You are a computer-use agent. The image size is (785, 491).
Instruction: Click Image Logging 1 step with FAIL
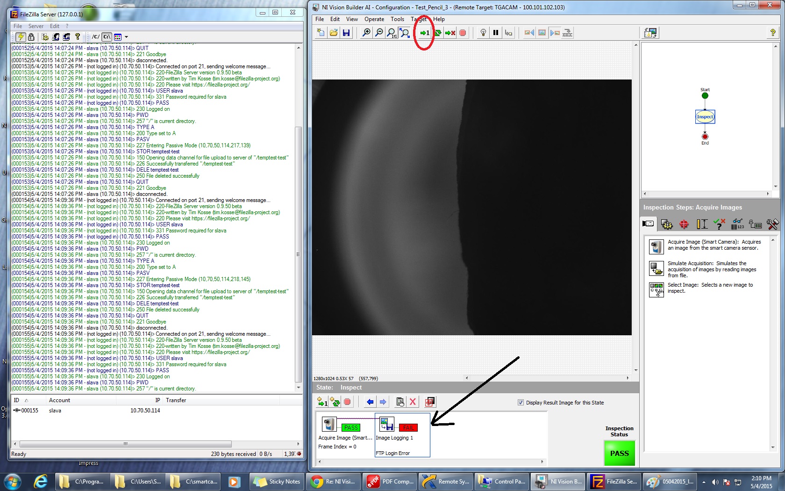[x=402, y=435]
